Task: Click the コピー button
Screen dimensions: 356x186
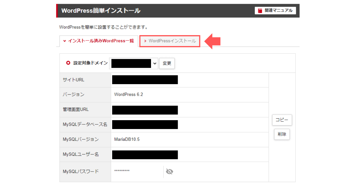Action: (x=282, y=120)
